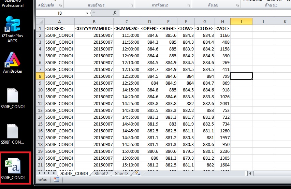The height and width of the screenshot is (189, 291).
Task: Select column D header
Action: [149, 21]
